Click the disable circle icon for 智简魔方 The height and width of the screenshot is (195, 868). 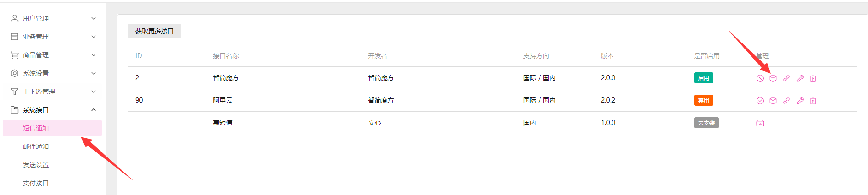[760, 78]
